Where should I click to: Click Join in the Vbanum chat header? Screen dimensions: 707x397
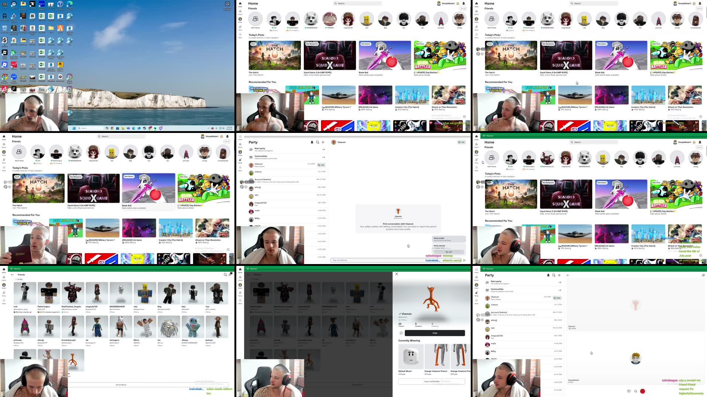[x=461, y=142]
